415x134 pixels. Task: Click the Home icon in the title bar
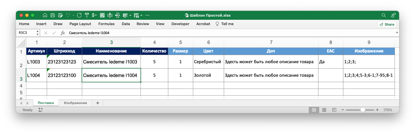(45, 15)
